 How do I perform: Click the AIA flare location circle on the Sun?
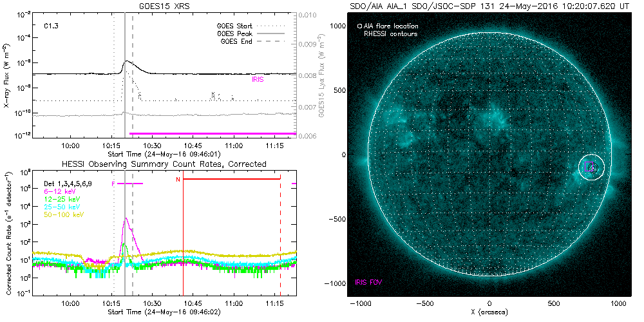point(592,167)
